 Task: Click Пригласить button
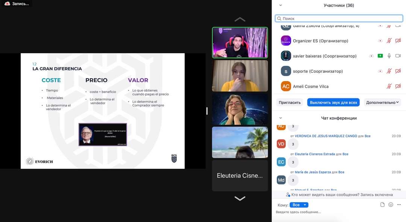(289, 102)
